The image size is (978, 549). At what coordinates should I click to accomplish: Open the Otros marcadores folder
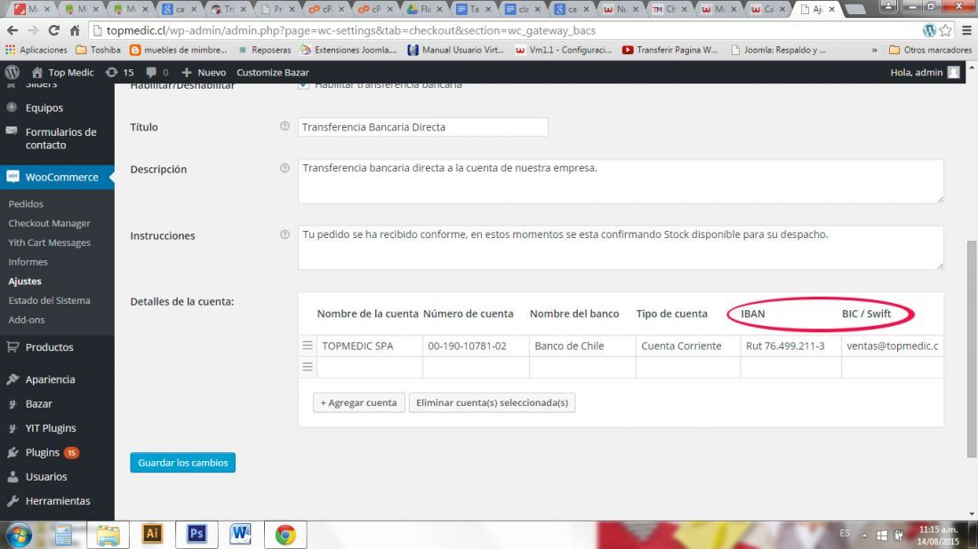pyautogui.click(x=930, y=50)
